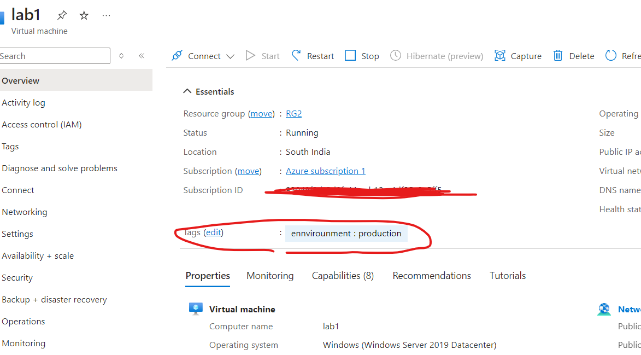Switch to the Properties tab

208,276
